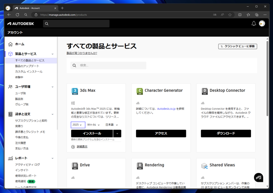Screen dimensions: 273x193
Task: Click the 製品とサービス cube icon
Action: coord(10,54)
